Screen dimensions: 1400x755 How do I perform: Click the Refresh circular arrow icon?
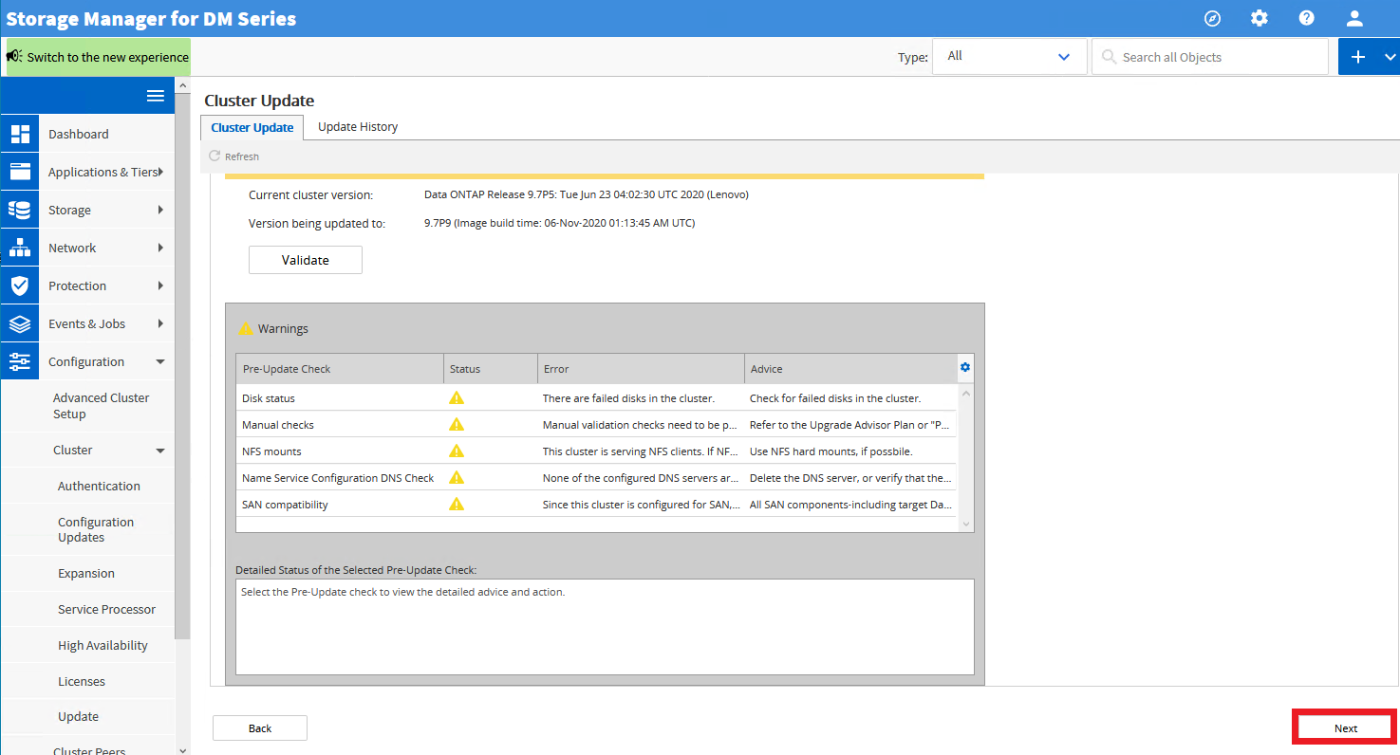coord(215,156)
